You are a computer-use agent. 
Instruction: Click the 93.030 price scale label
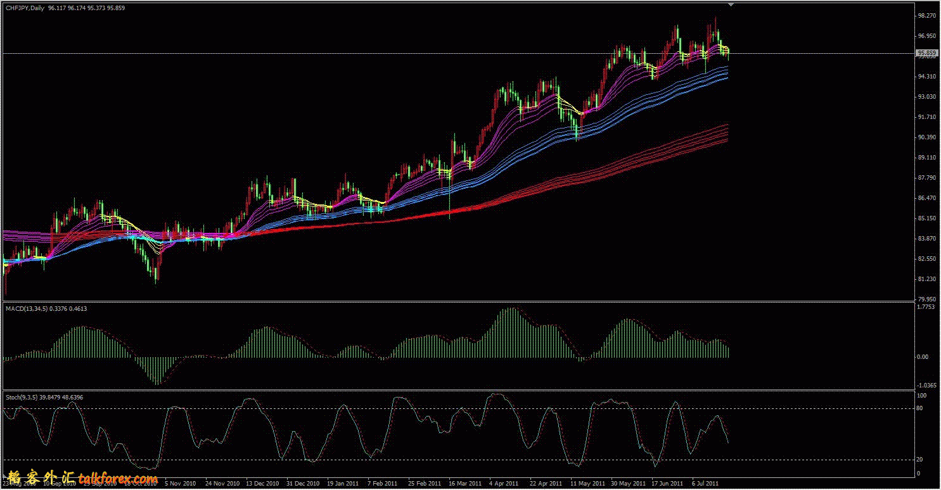[x=927, y=97]
